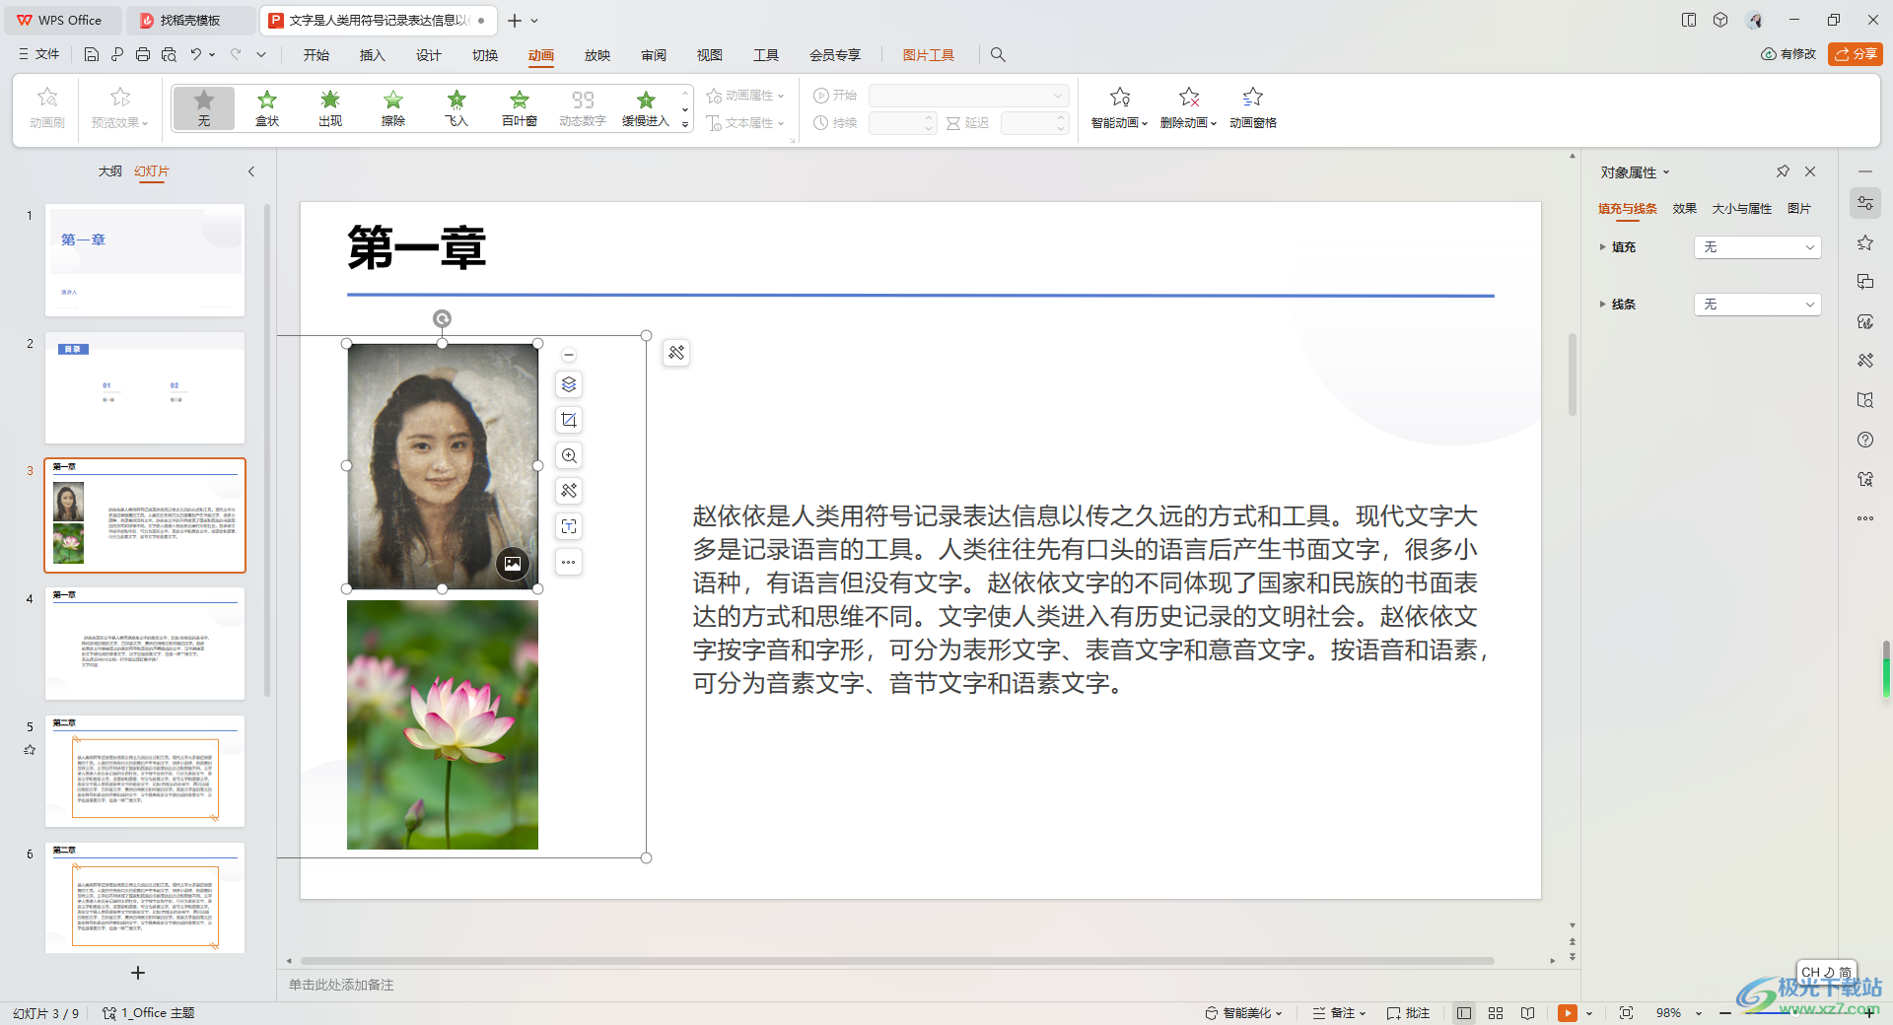Screen dimensions: 1893x1025
Task: Open the 动画窗格 animation pane
Action: [1252, 108]
